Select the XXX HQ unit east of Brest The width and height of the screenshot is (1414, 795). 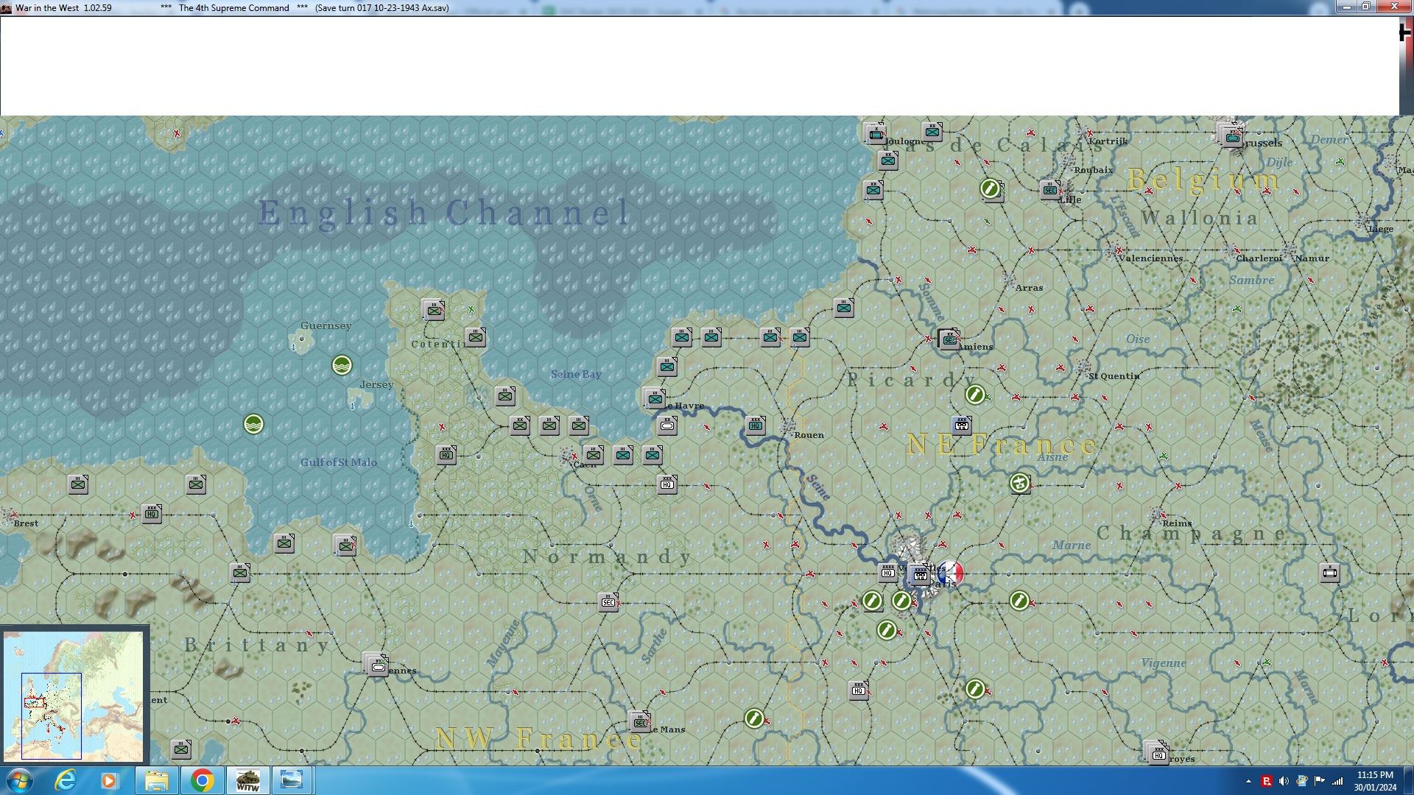152,513
